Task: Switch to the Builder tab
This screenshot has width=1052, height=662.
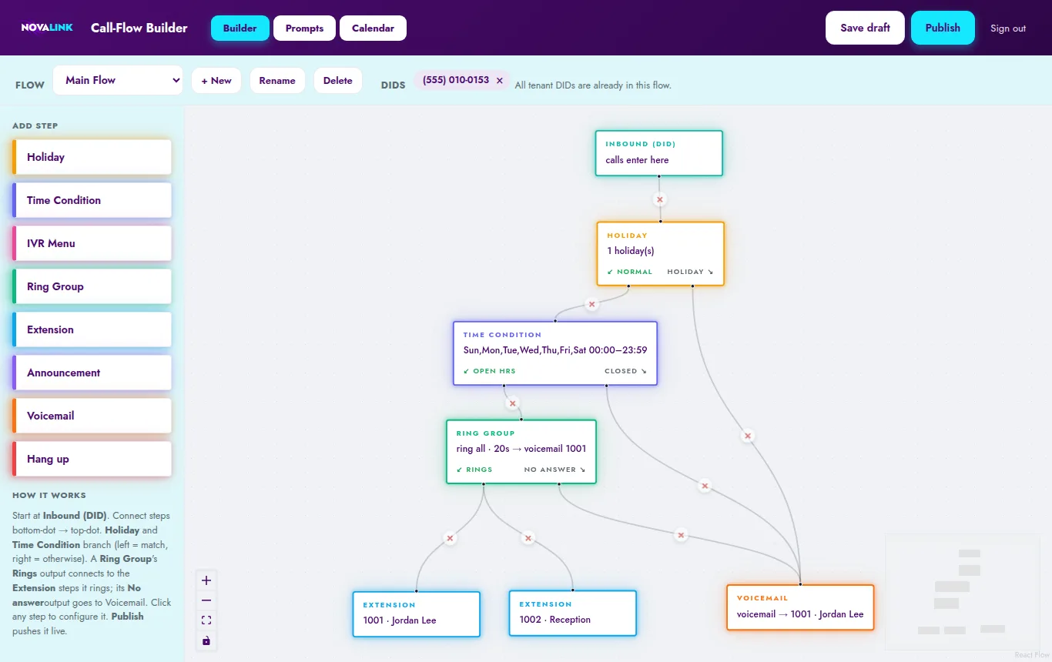Action: click(x=240, y=28)
